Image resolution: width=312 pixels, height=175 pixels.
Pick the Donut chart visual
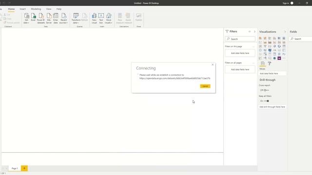pyautogui.click(x=279, y=46)
